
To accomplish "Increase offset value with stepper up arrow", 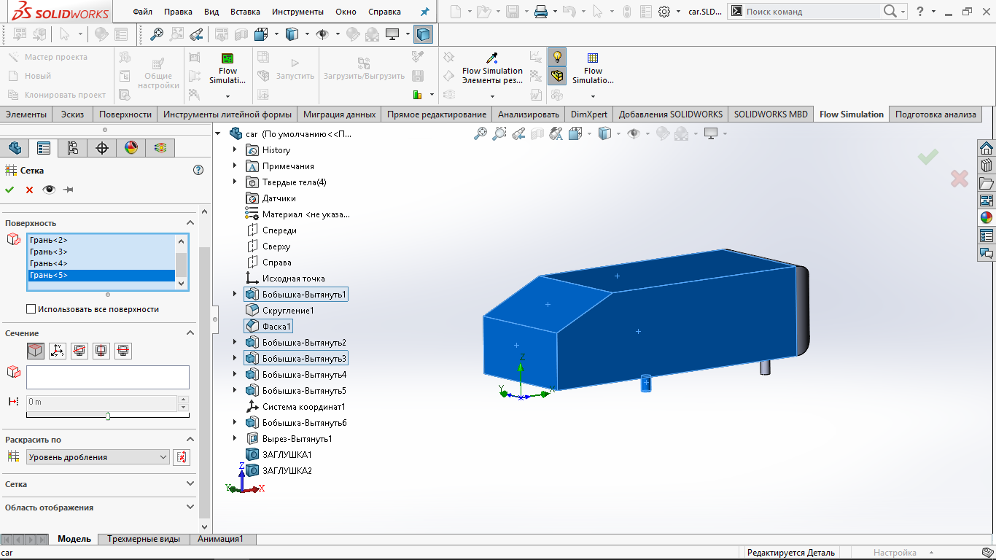I will [x=184, y=399].
